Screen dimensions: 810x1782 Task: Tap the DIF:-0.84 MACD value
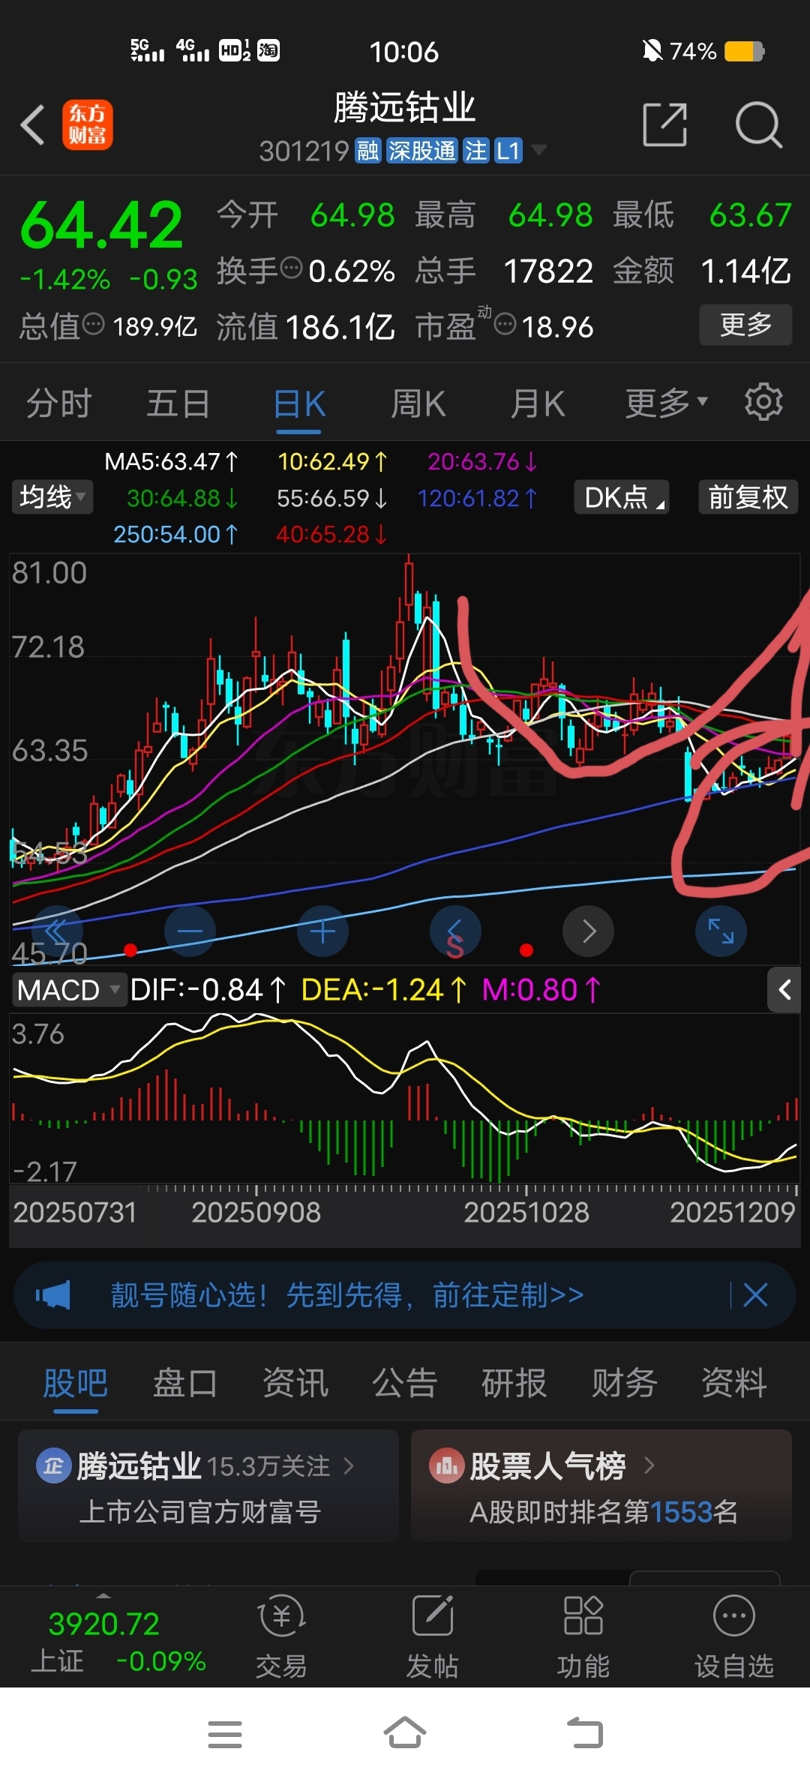208,990
